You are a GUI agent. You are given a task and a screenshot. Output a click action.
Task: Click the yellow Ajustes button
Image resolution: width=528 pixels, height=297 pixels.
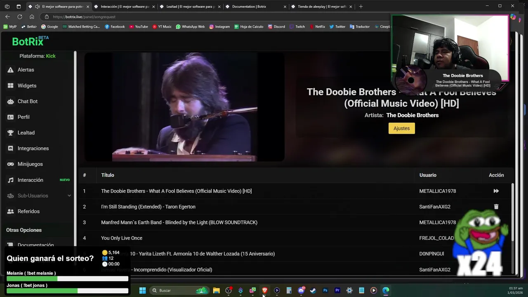pyautogui.click(x=401, y=128)
